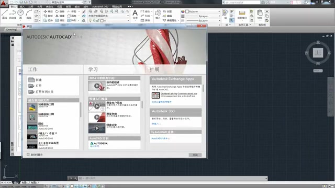Click the ViewCube top face
335x188 pixels.
(x=318, y=53)
